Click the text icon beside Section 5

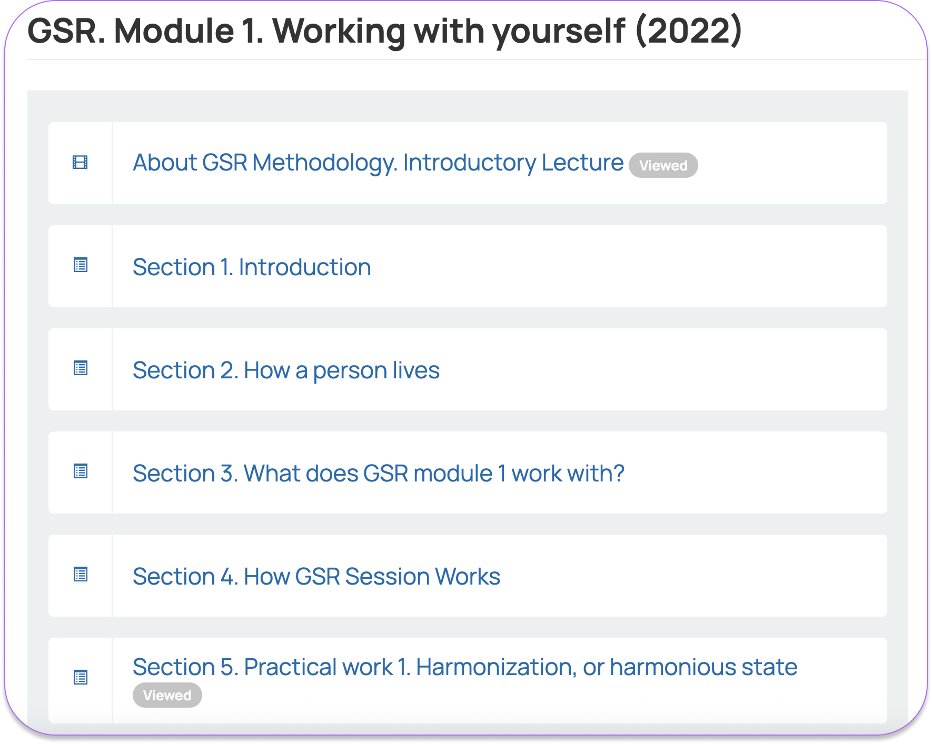click(x=81, y=678)
